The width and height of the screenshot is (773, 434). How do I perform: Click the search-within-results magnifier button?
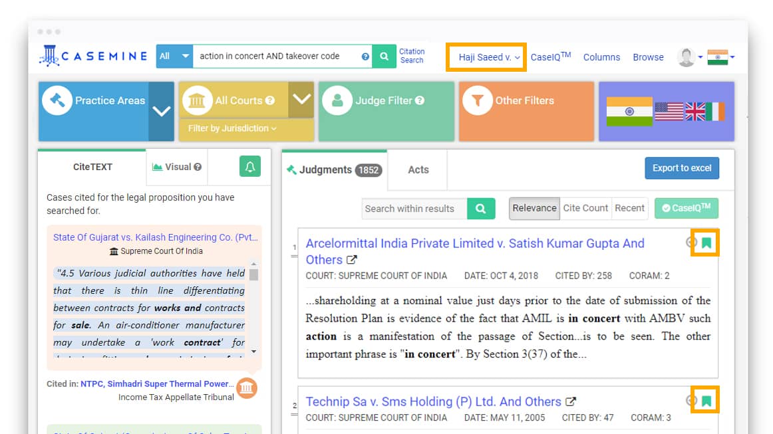(481, 209)
